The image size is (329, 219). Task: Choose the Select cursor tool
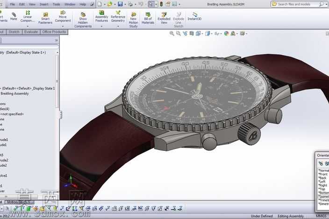pos(151,4)
